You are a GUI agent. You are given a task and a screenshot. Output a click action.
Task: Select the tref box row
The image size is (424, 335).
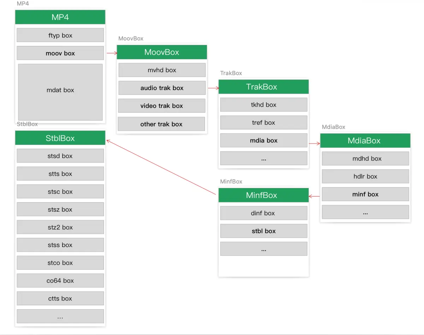pyautogui.click(x=264, y=123)
